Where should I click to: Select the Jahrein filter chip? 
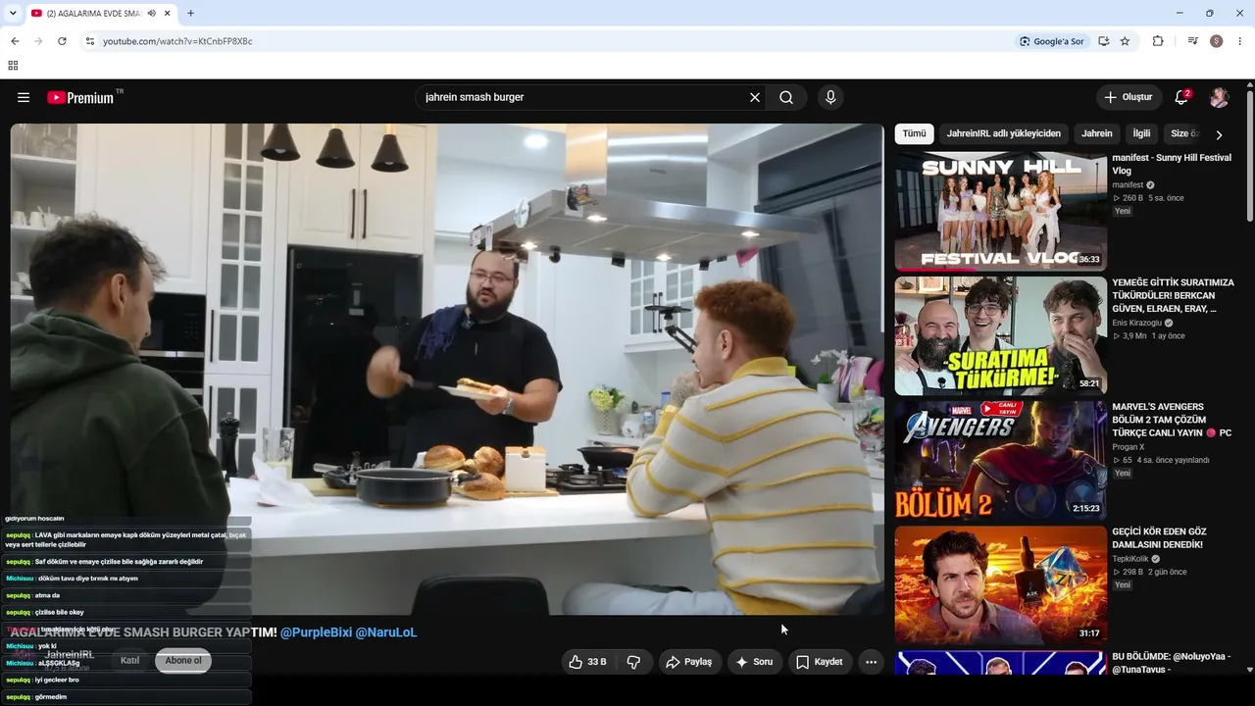click(x=1097, y=133)
